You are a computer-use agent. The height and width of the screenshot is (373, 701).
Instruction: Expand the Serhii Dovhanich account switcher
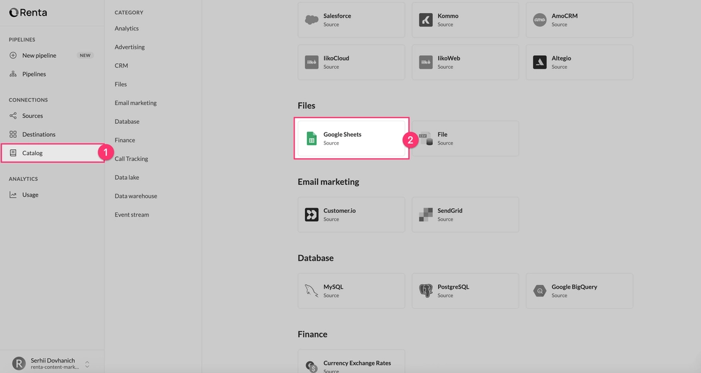(87, 363)
